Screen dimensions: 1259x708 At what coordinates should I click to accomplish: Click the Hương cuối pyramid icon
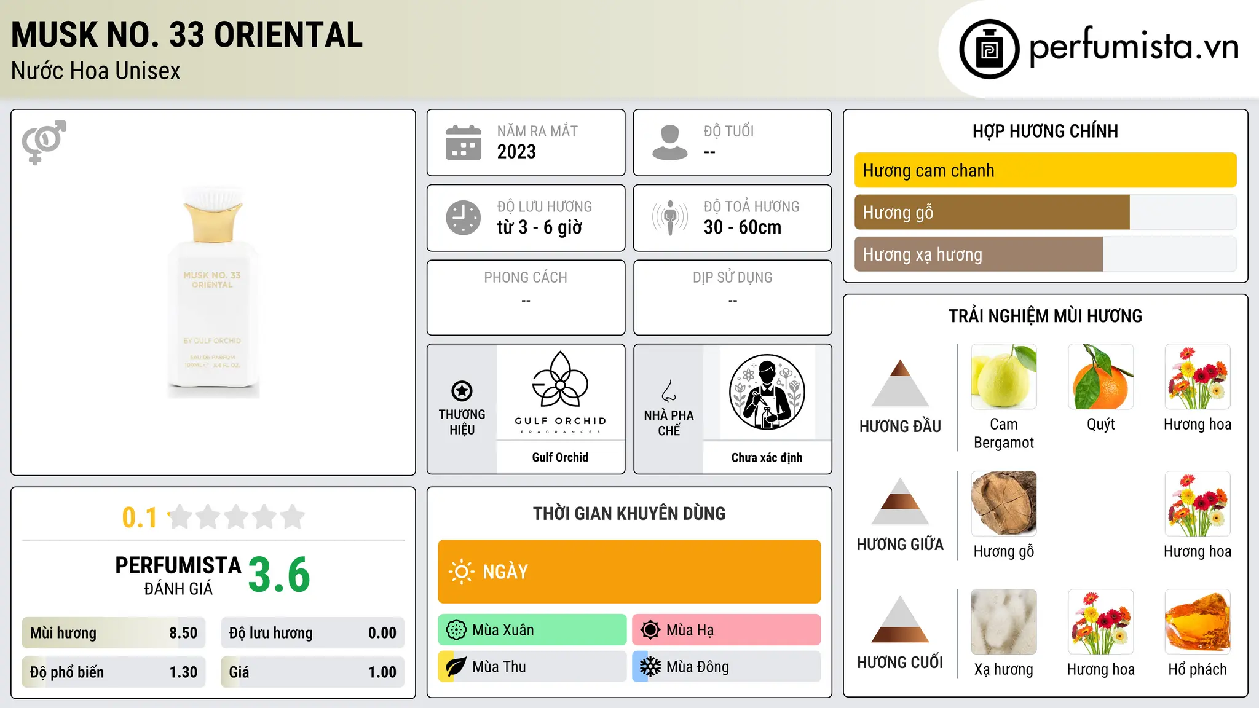(x=900, y=619)
